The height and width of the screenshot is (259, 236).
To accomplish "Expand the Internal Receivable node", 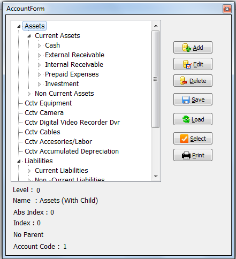I will click(x=39, y=65).
